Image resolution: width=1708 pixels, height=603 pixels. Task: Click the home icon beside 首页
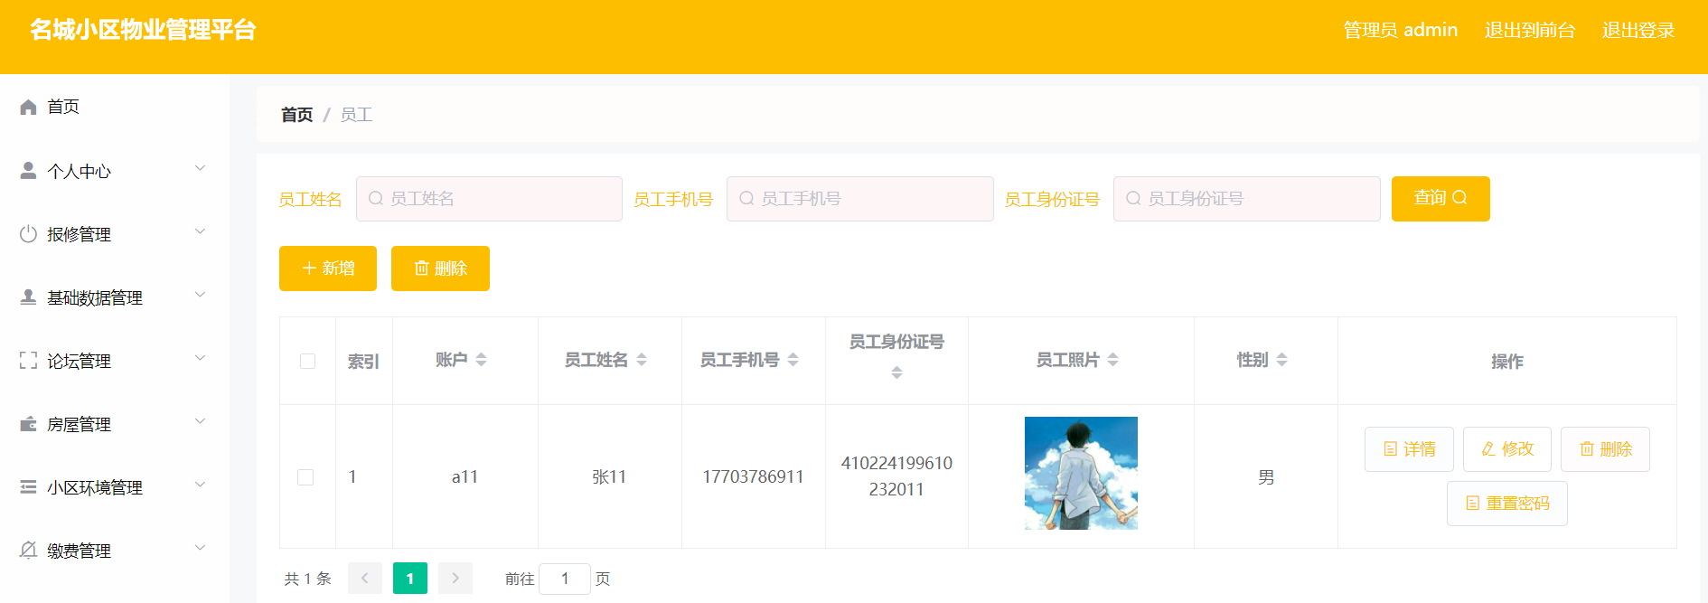pos(28,107)
